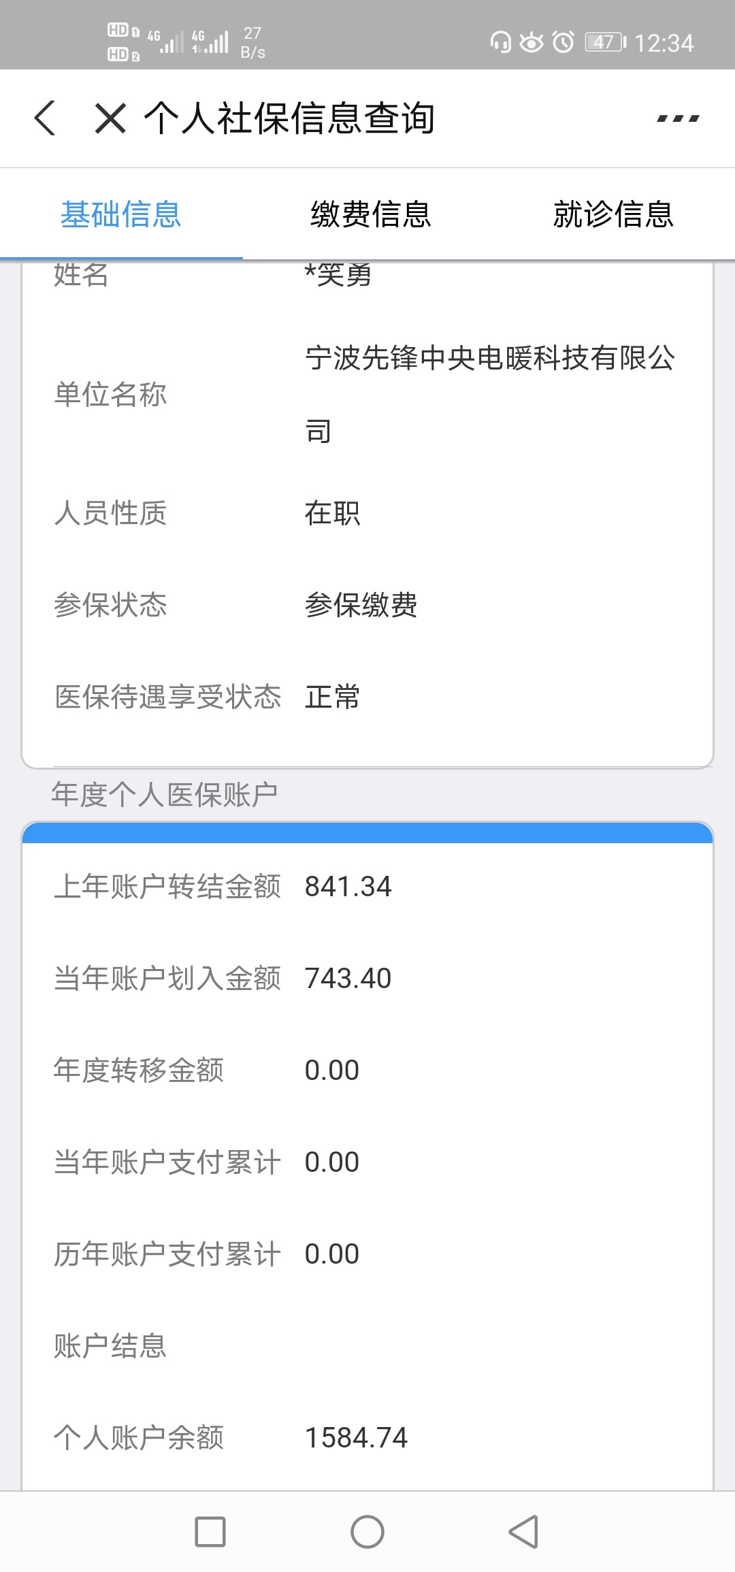
Task: Tap the battery indicator icon
Action: click(x=606, y=42)
